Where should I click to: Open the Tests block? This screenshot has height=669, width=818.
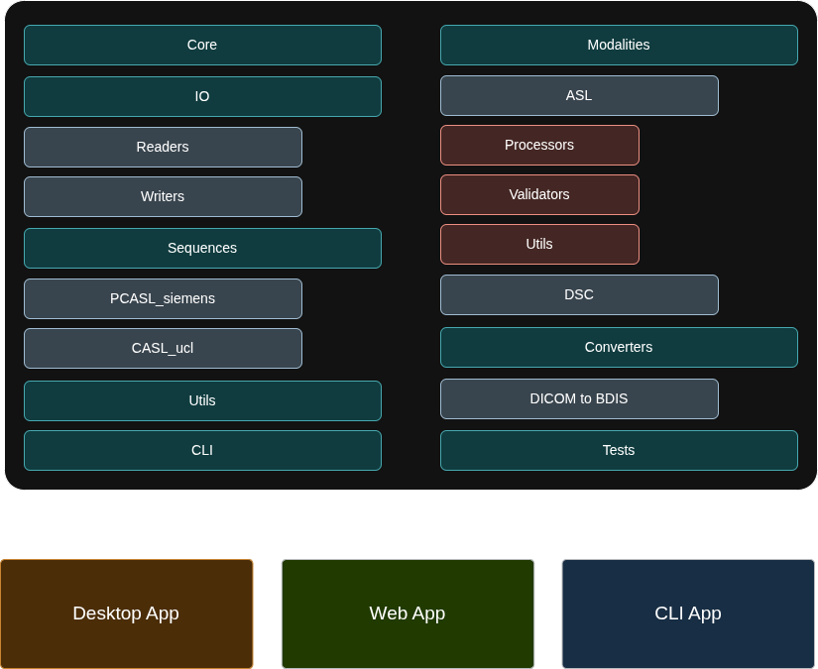(x=619, y=450)
